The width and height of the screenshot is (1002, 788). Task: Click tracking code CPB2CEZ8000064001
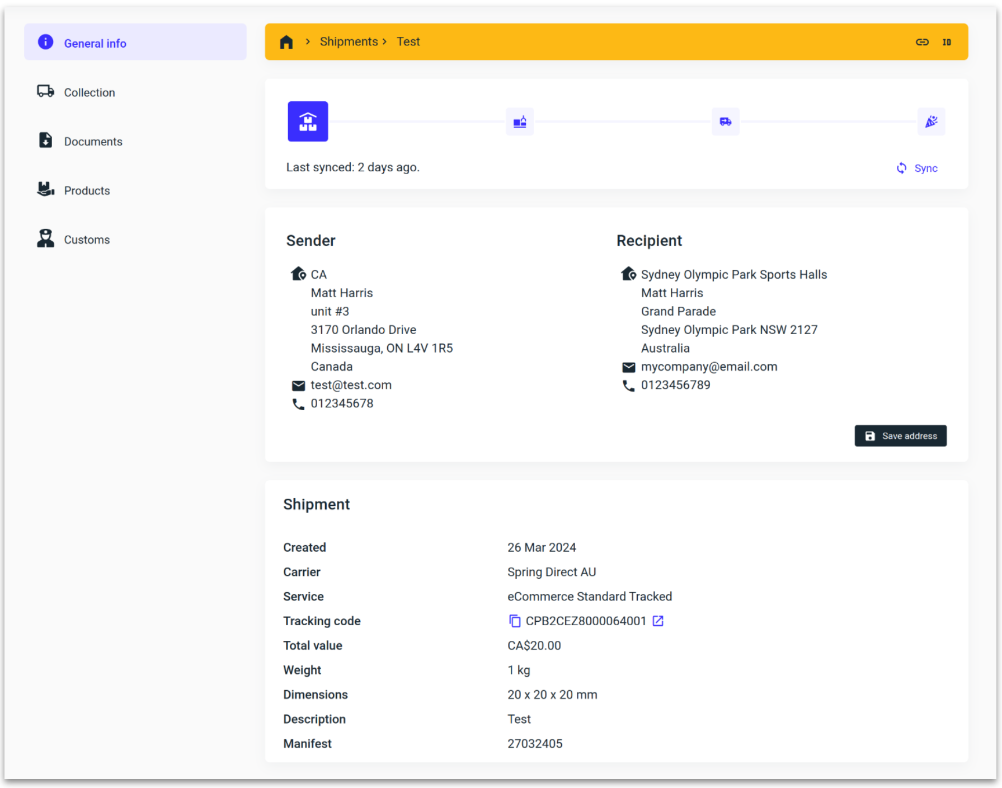pyautogui.click(x=585, y=621)
